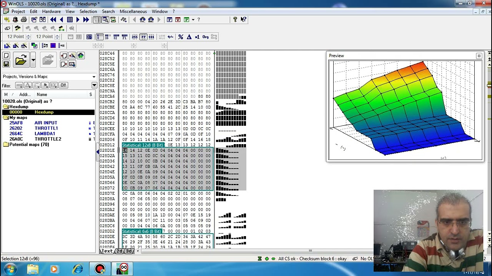Open the black arrow dropdown at right of Filter row
The height and width of the screenshot is (276, 492).
point(95,85)
